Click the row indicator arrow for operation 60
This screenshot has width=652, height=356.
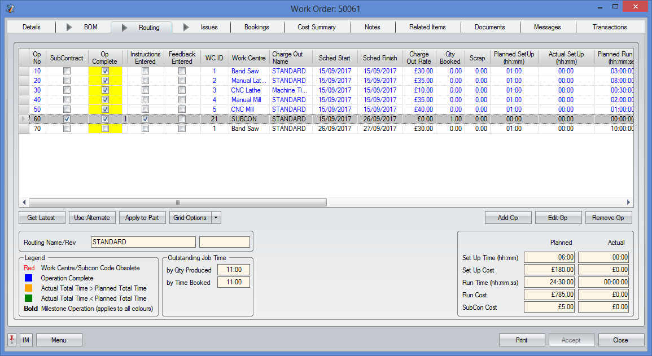click(24, 119)
